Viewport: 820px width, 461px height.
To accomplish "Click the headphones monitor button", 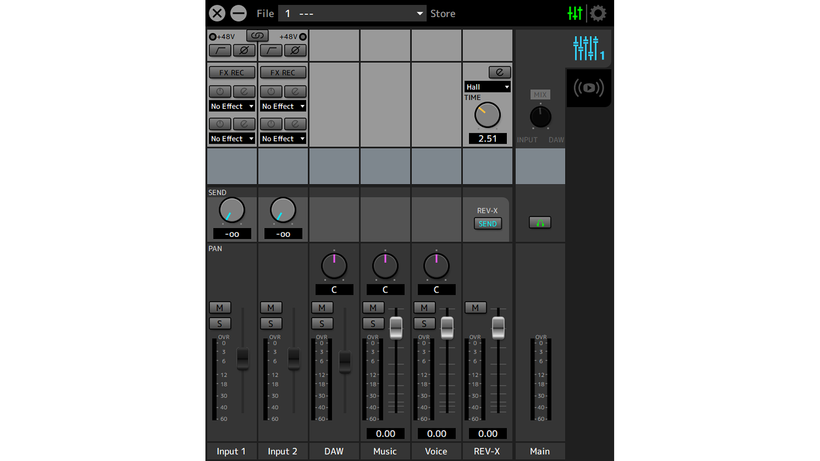I will pyautogui.click(x=540, y=223).
